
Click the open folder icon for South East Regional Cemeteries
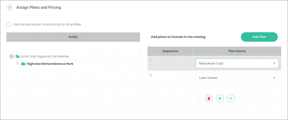(18, 56)
